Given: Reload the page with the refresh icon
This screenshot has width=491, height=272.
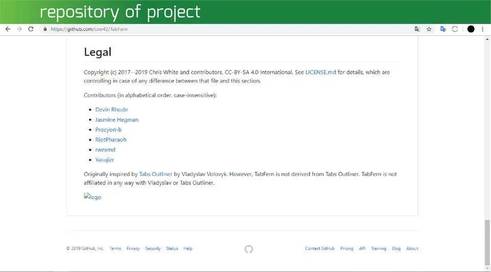Looking at the screenshot, I should click(31, 29).
